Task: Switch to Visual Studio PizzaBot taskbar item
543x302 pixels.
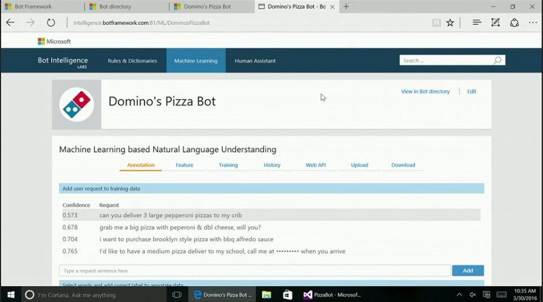Action: point(332,295)
